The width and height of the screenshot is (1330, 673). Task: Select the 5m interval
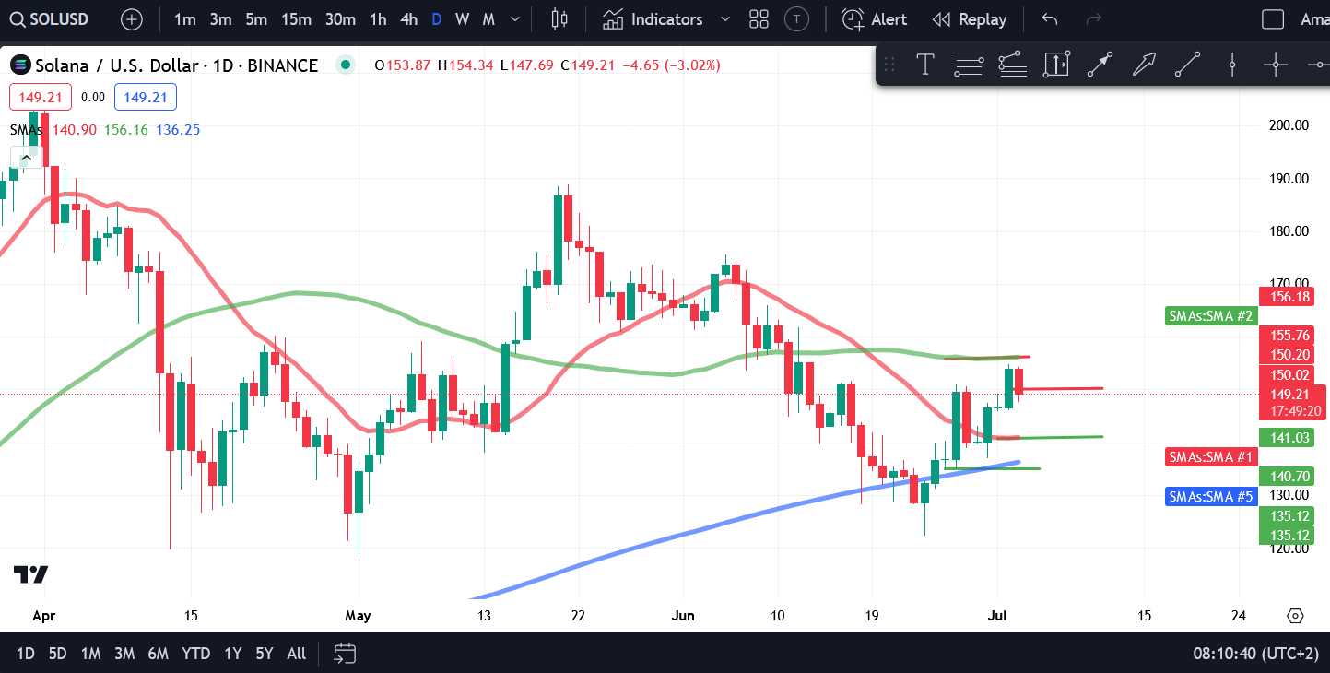[256, 19]
